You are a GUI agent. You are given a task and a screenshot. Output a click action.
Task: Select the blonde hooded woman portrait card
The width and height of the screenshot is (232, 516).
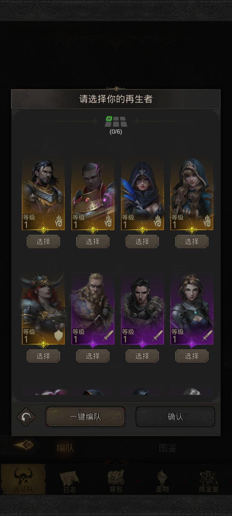click(x=192, y=194)
